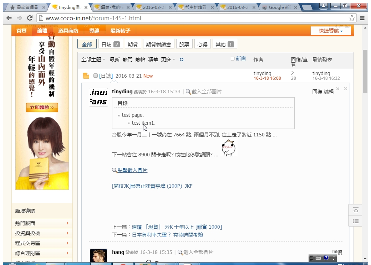
Task: Switch to the 書籤管理員 browser tab
Action: tap(26, 7)
